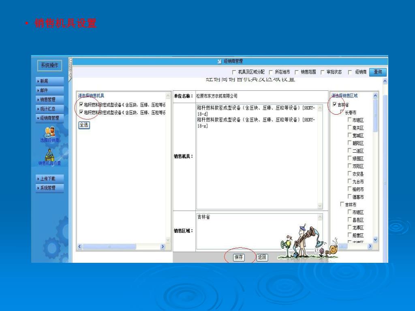Screen dimensions: 415x311
Task: Check the 宽城区 checkbox
Action: point(350,135)
